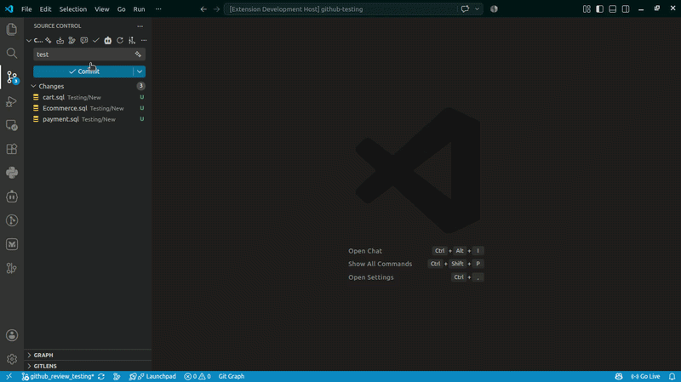Viewport: 681px width, 382px height.
Task: Generate commit message with sparkle in input
Action: [138, 54]
